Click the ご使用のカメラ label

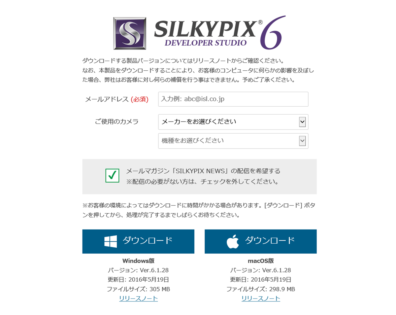tap(117, 122)
